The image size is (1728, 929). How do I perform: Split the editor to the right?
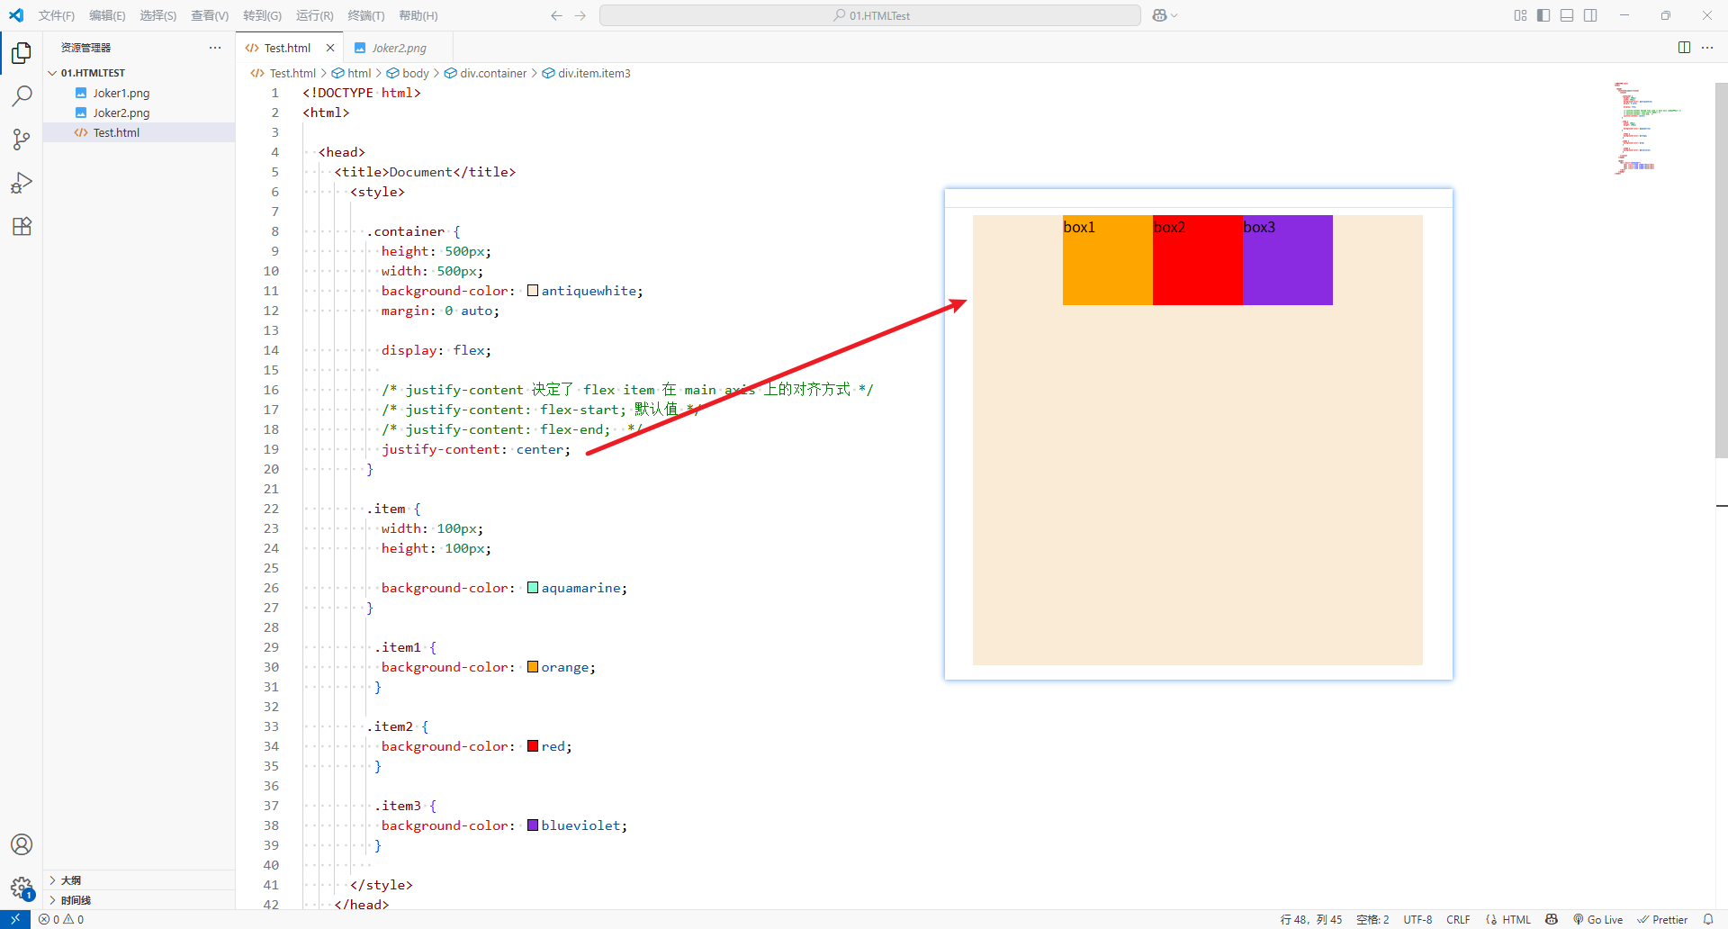pos(1684,48)
